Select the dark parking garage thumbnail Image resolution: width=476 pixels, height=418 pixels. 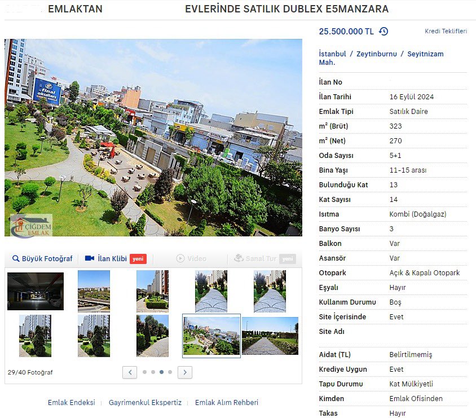[36, 292]
